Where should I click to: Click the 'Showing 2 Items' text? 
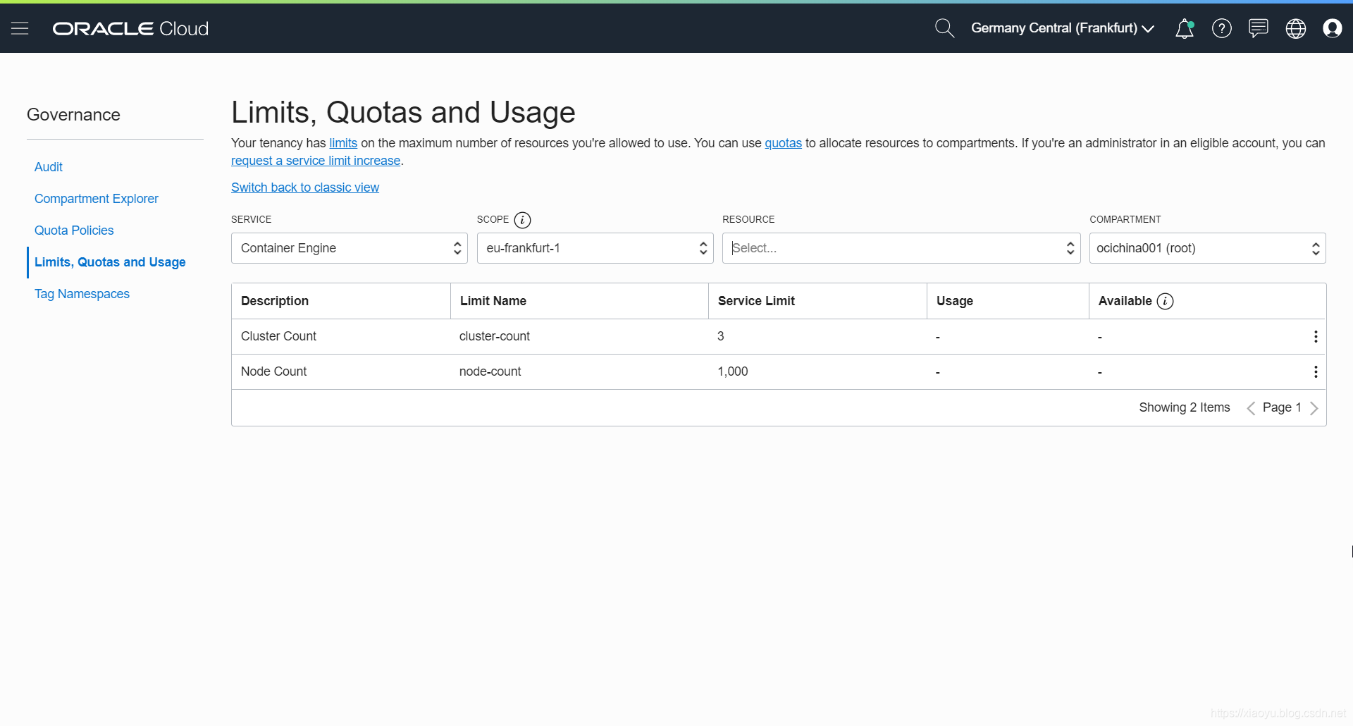tap(1185, 407)
